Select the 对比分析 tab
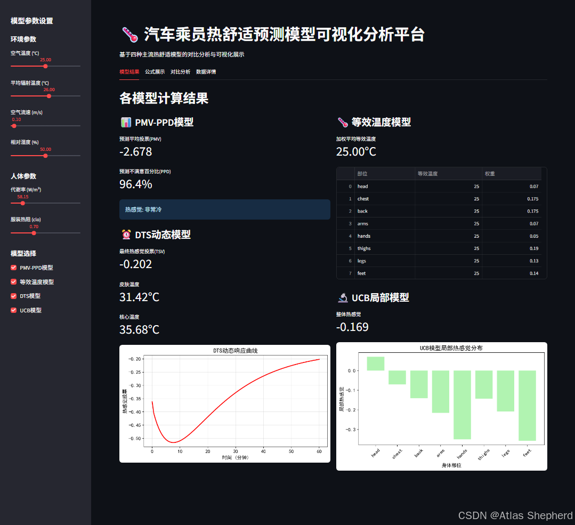575x525 pixels. click(180, 72)
